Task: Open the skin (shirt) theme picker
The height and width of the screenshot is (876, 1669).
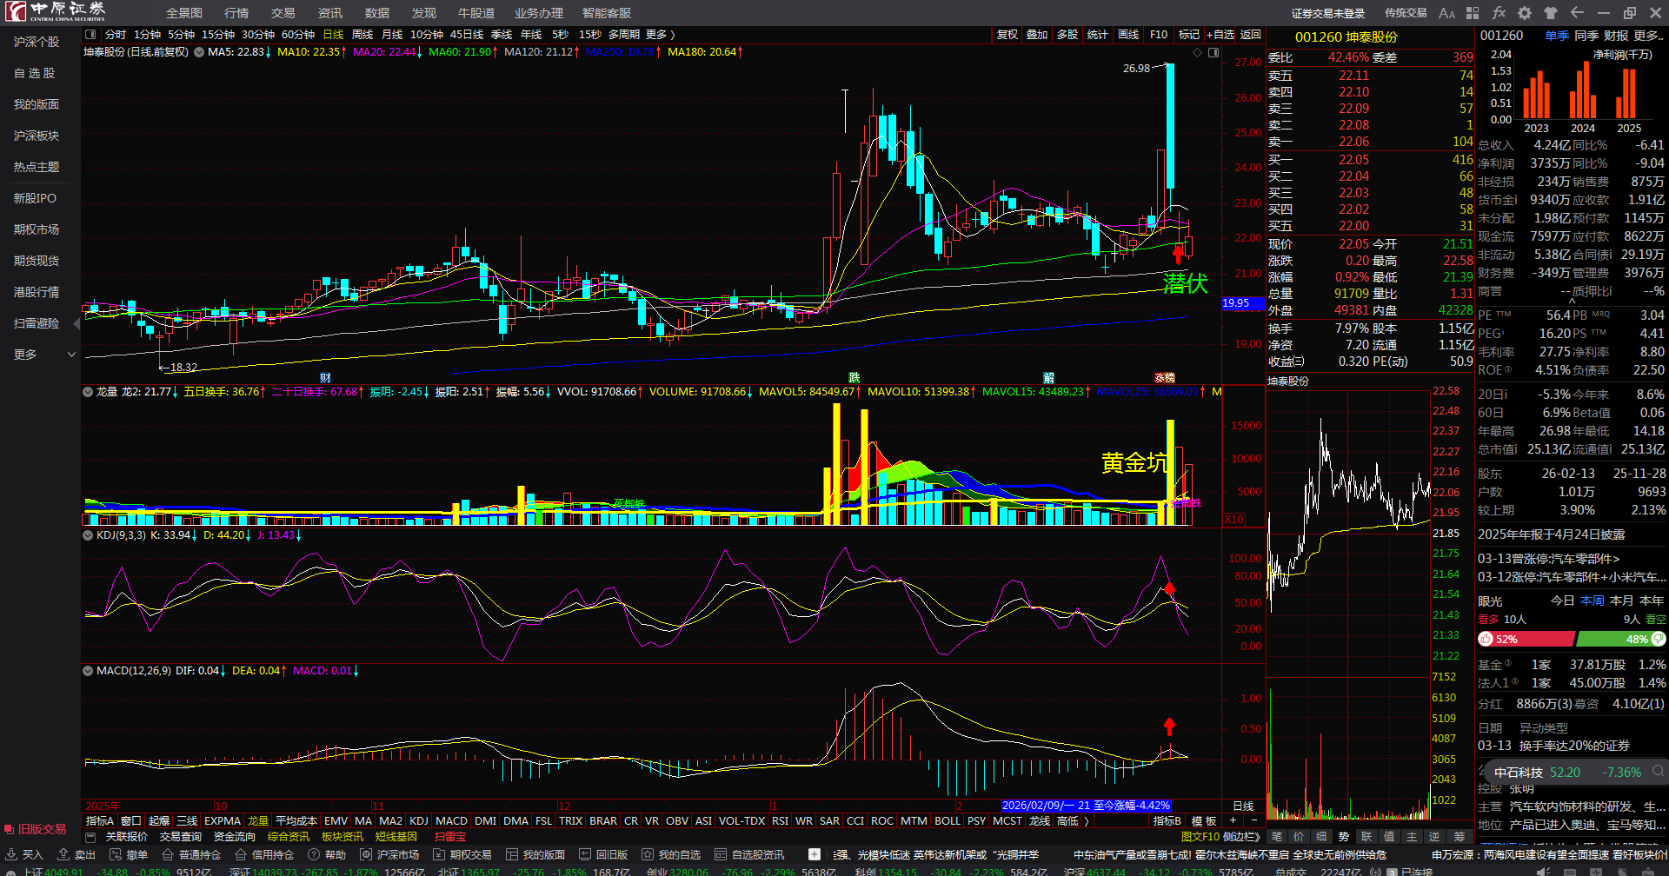Action: pyautogui.click(x=1551, y=13)
